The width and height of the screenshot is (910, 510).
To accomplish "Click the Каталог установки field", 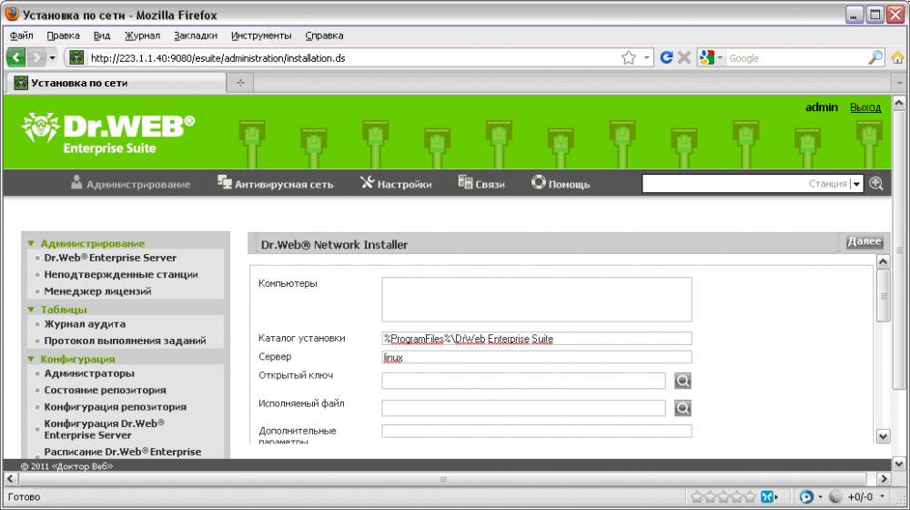I will pos(537,339).
